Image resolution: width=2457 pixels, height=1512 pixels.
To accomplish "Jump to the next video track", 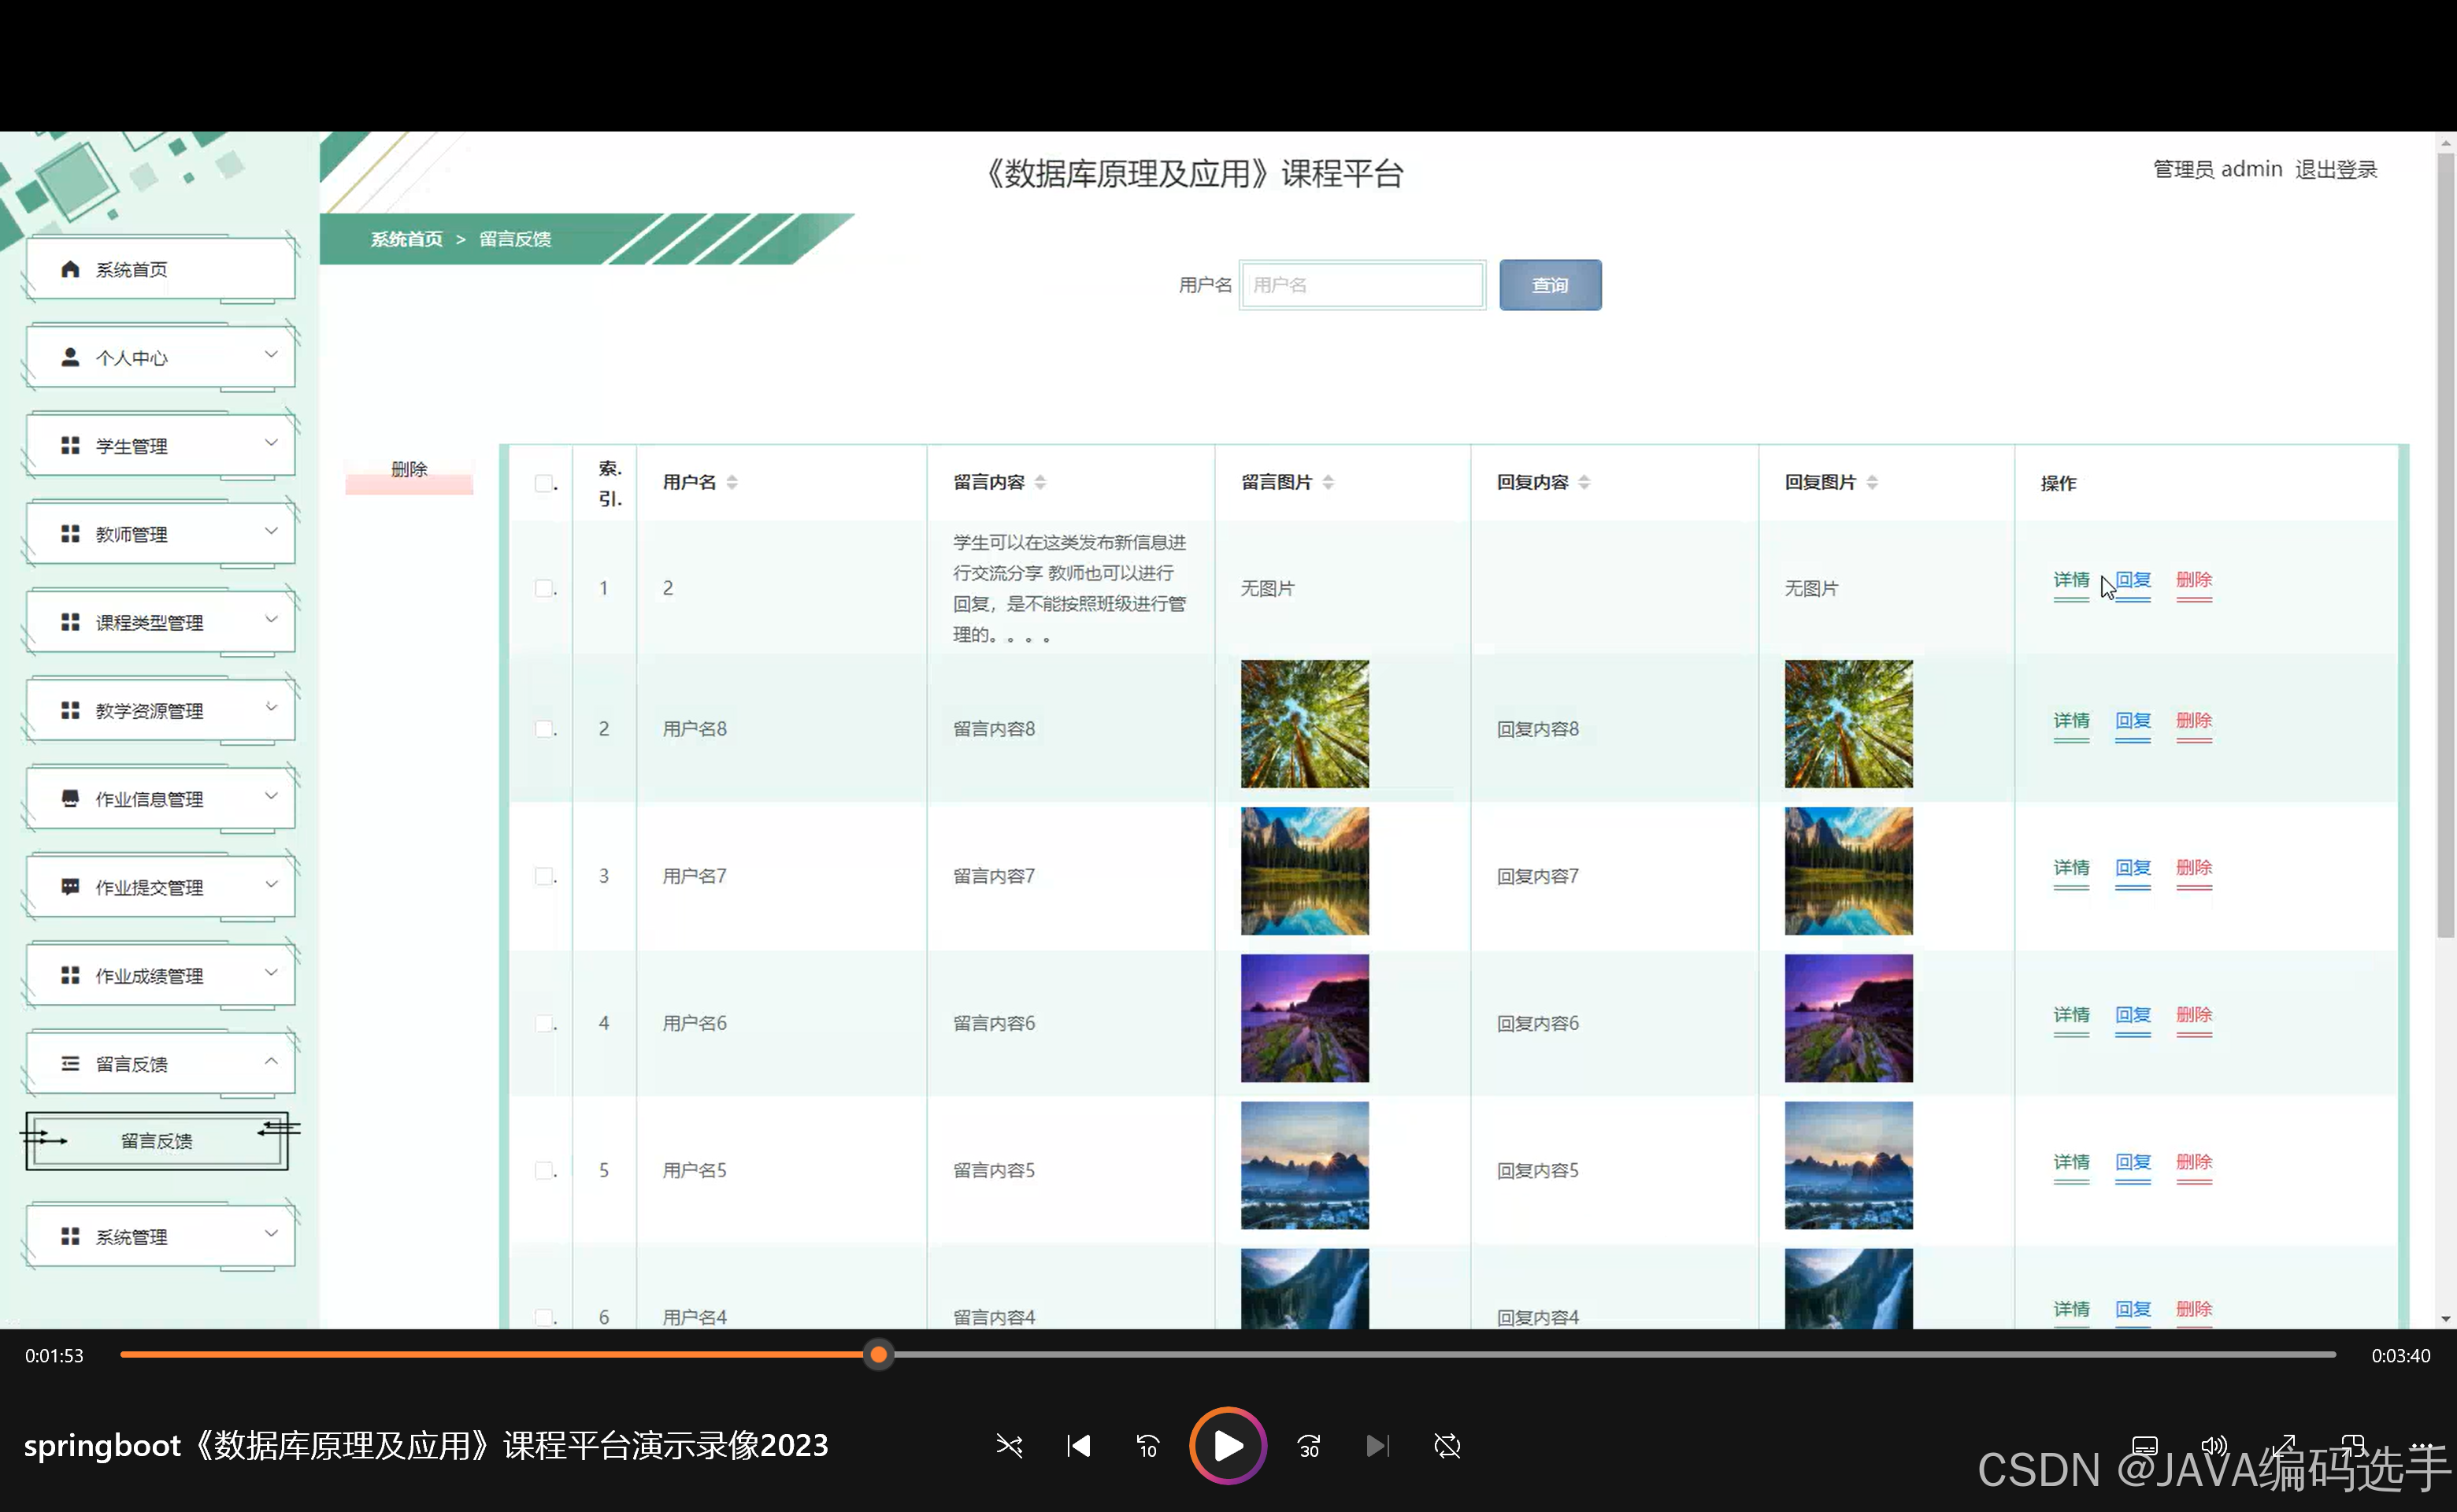I will 1378,1446.
